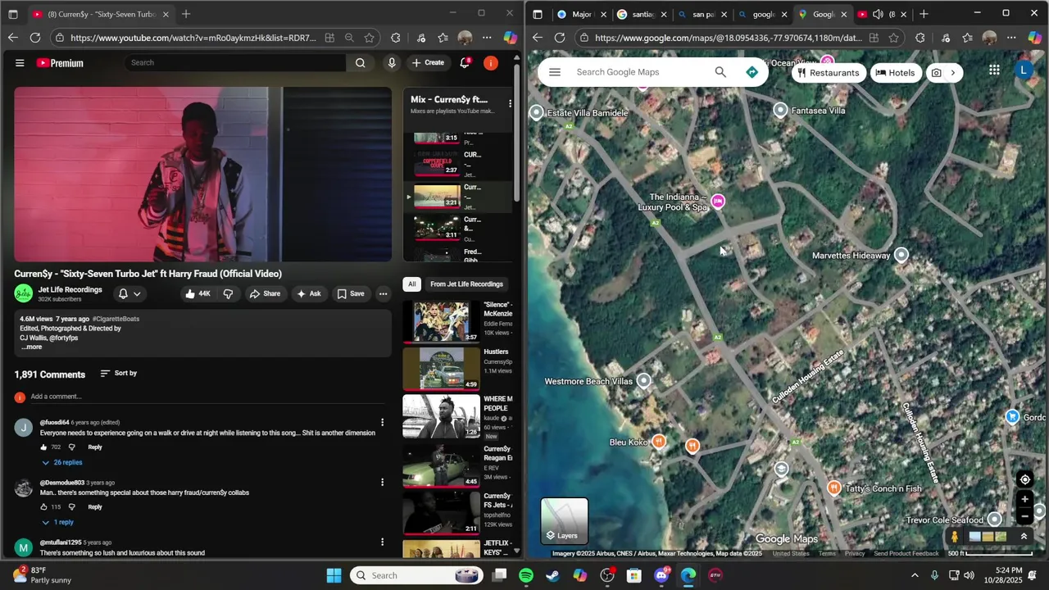1049x590 pixels.
Task: Zoom out on the map
Action: (1024, 517)
